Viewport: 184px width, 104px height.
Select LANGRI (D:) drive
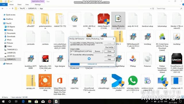pos(10,53)
